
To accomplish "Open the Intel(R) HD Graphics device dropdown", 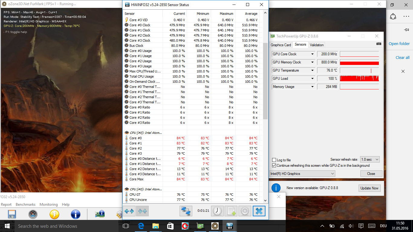I will coord(302,174).
